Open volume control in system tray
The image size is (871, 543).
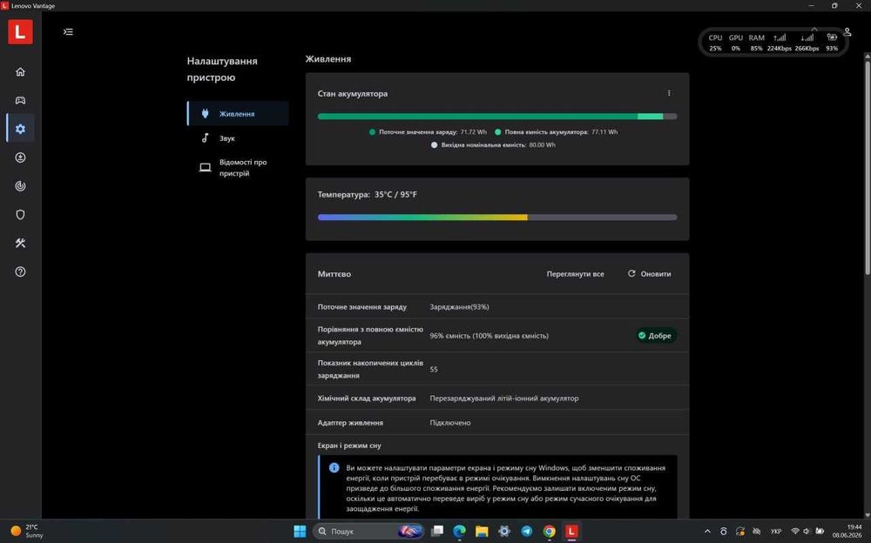807,532
